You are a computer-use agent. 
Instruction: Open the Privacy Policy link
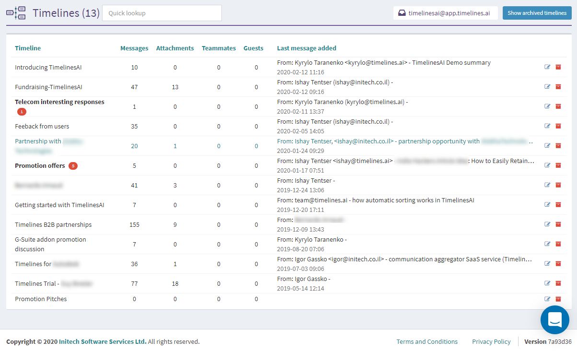point(491,341)
